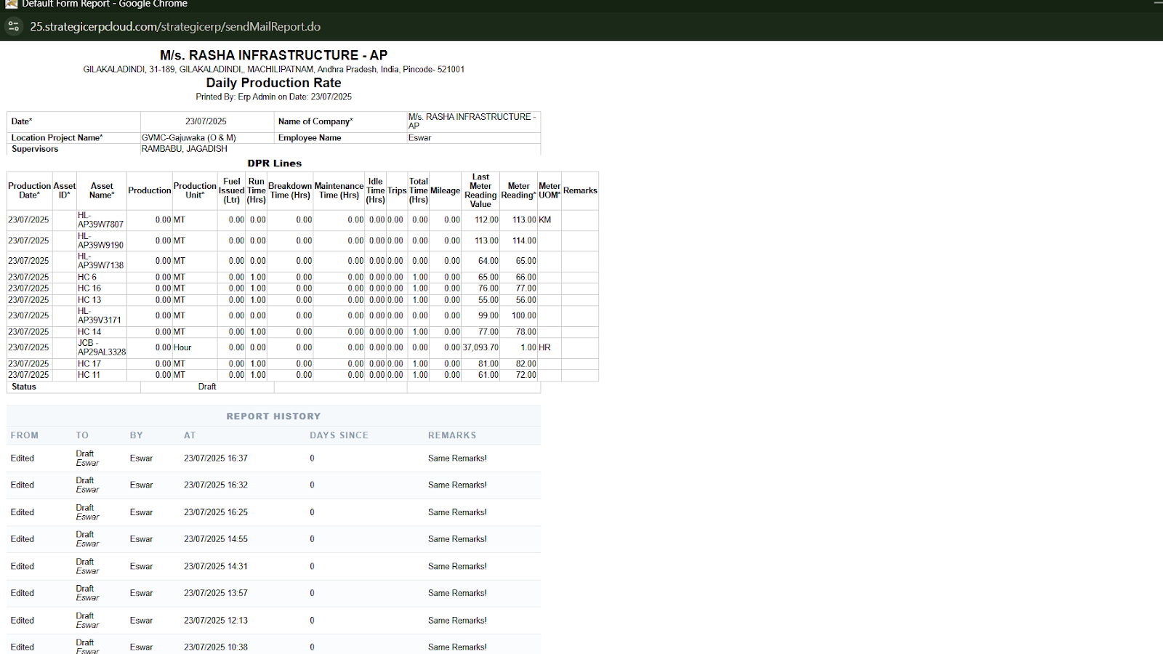This screenshot has width=1163, height=654.
Task: Click history timestamp 23/07/2025 13:57
Action: (216, 594)
